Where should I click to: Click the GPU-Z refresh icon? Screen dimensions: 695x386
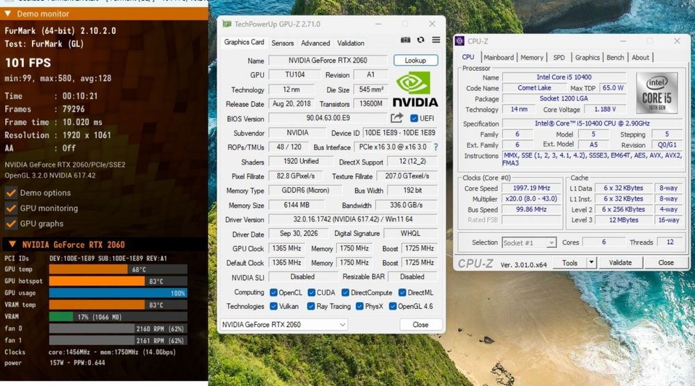tap(420, 40)
